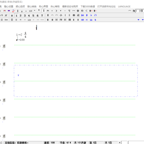The width and height of the screenshot is (144, 144).
Task: Click the red checkmark toolbar icon
Action: pyautogui.click(x=13, y=11)
